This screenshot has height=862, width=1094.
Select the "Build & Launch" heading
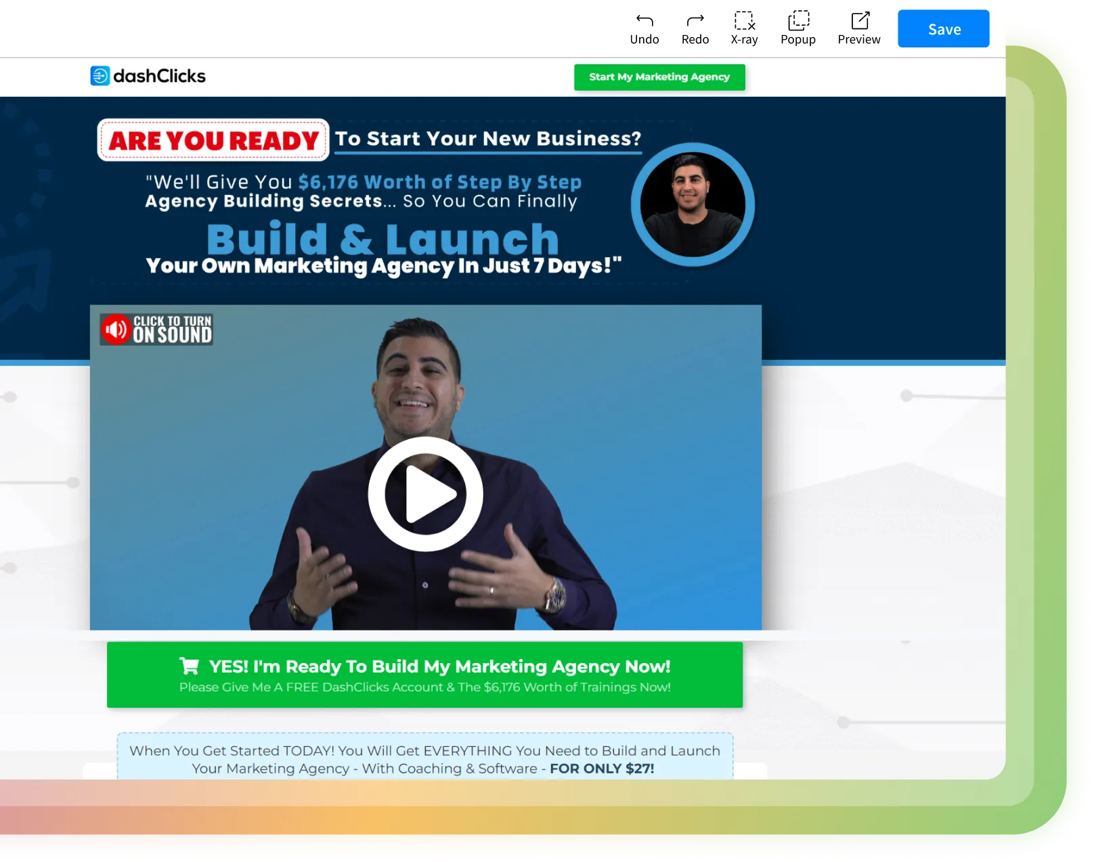[x=383, y=239]
